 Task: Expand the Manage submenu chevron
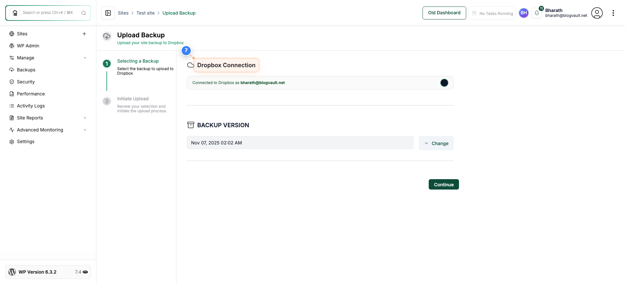pos(85,58)
